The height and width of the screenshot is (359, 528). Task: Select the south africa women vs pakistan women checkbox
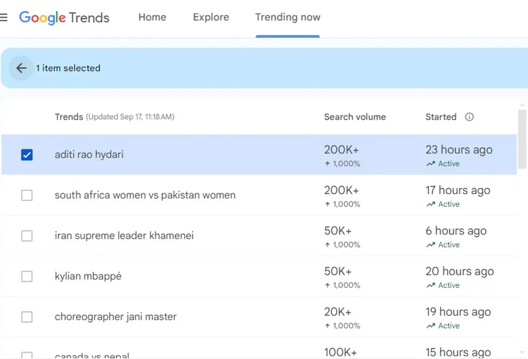tap(27, 195)
